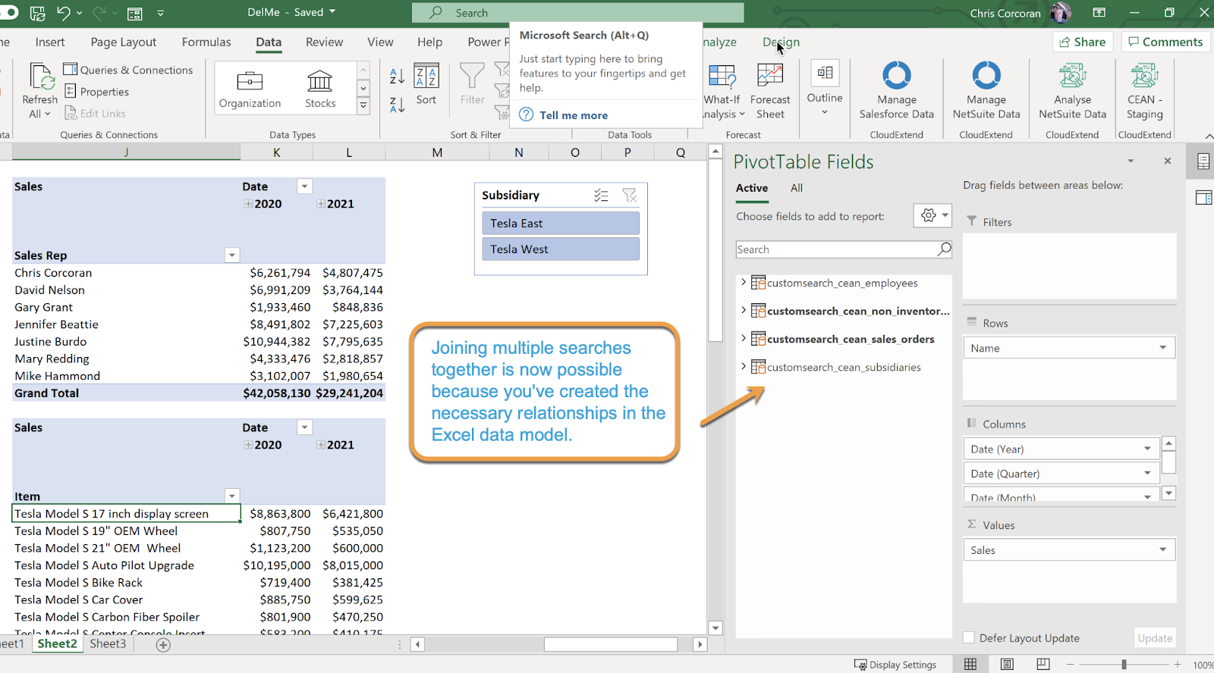Open the Review ribbon tab
1214x673 pixels.
click(x=324, y=42)
